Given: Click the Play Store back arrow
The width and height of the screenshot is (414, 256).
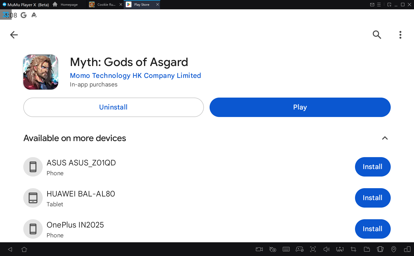Looking at the screenshot, I should click(x=14, y=35).
